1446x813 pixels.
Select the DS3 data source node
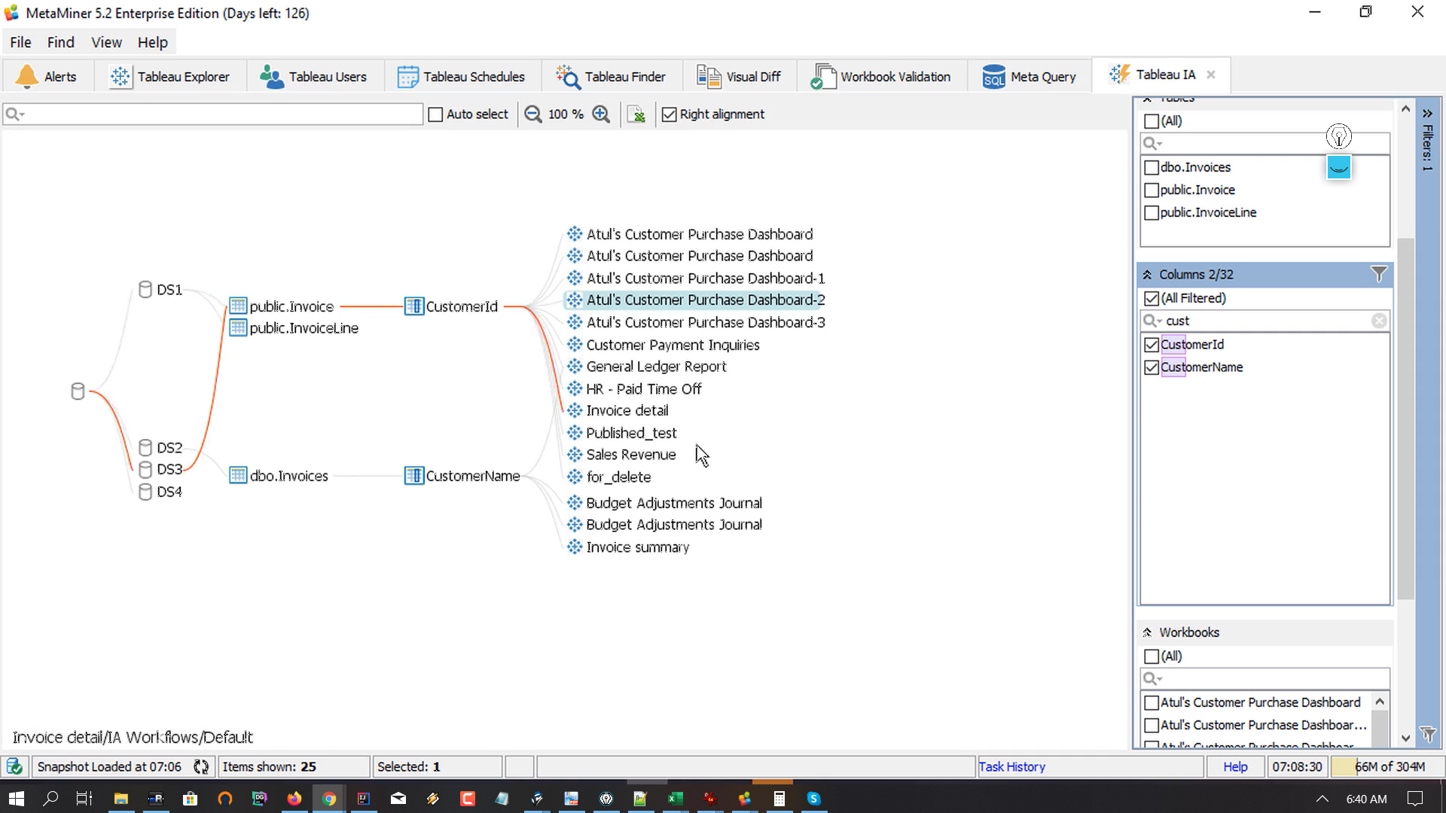click(x=161, y=470)
